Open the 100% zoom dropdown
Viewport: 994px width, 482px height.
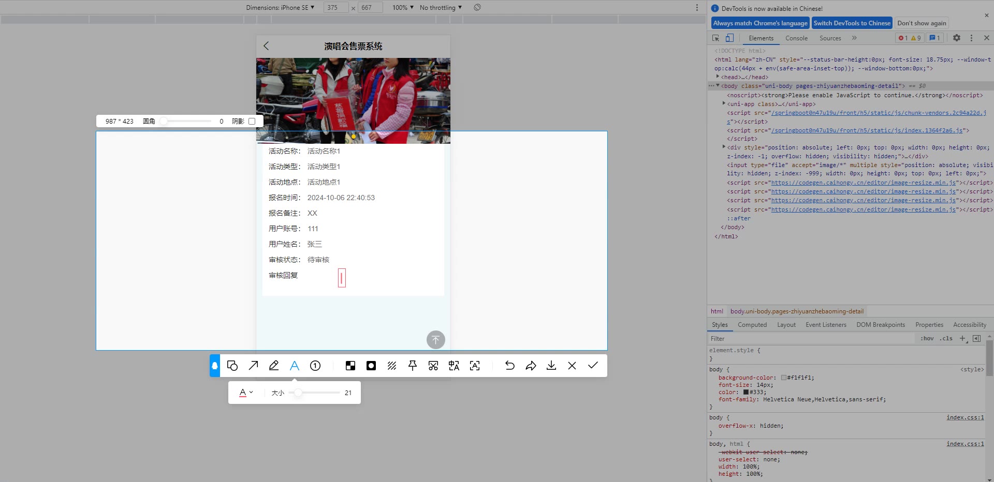pos(403,7)
